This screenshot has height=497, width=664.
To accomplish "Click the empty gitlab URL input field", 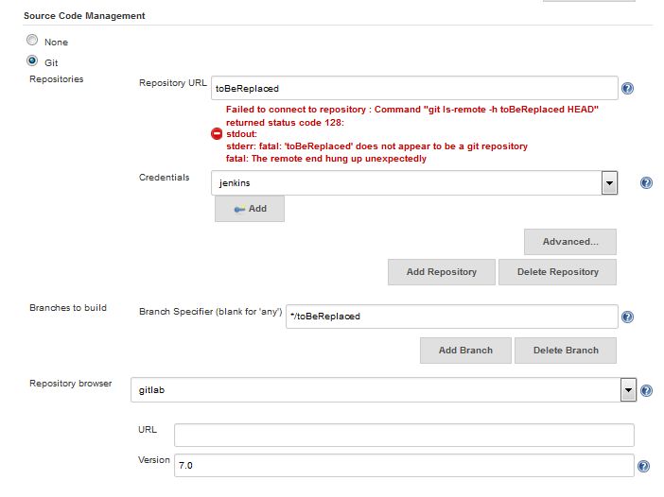I will (404, 435).
